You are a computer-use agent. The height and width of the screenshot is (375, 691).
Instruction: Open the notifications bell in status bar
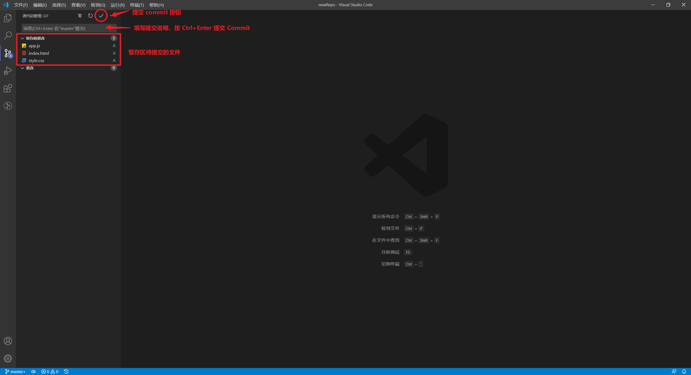684,371
